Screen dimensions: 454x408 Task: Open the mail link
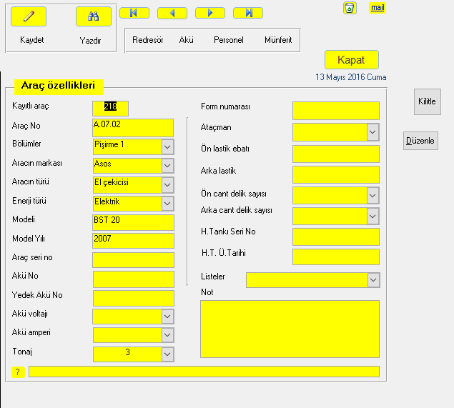pos(377,8)
